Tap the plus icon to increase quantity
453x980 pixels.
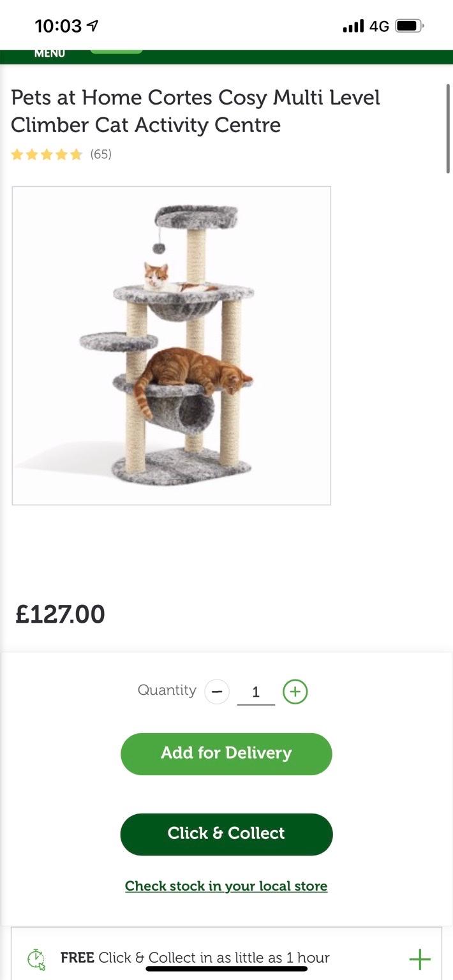pyautogui.click(x=295, y=691)
